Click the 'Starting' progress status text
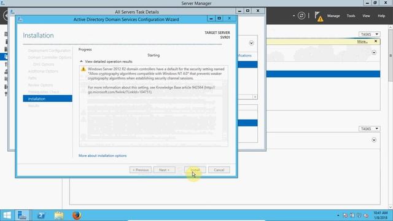393x221 pixels. click(154, 55)
